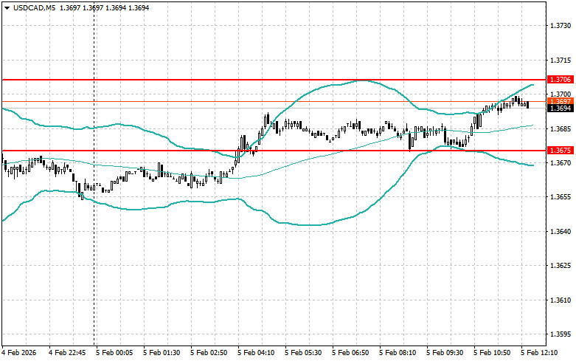Open the chart menu triangle beside USDCAD,M5
Image resolution: width=576 pixels, height=361 pixels.
coord(7,7)
